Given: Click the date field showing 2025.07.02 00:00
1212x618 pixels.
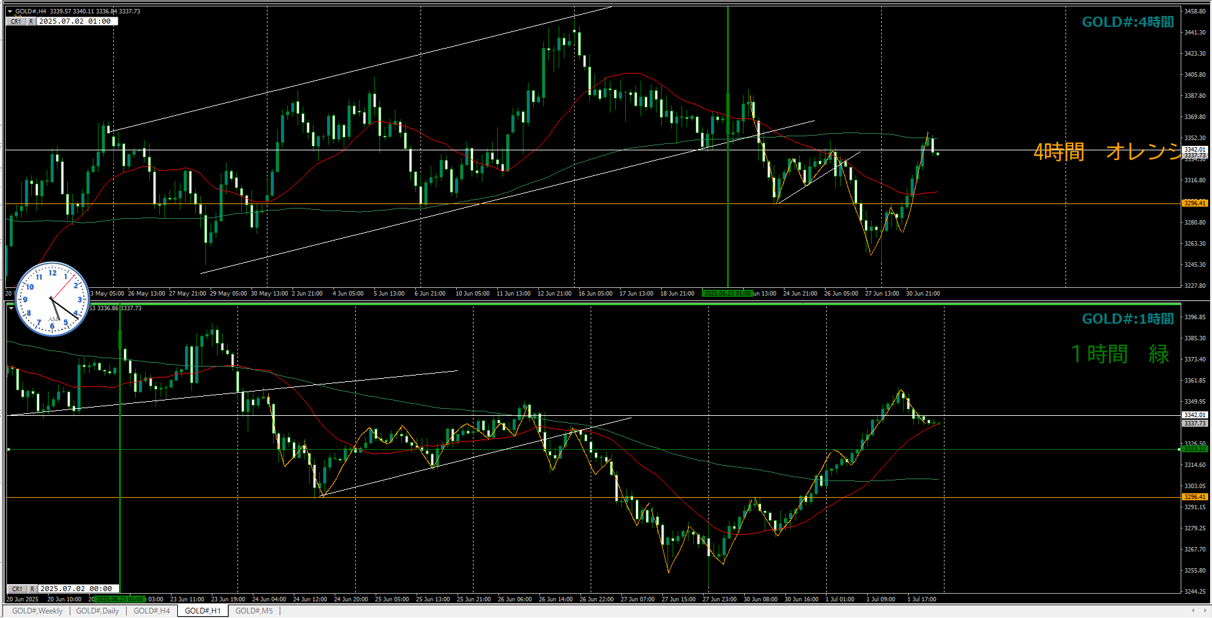Looking at the screenshot, I should (x=78, y=589).
